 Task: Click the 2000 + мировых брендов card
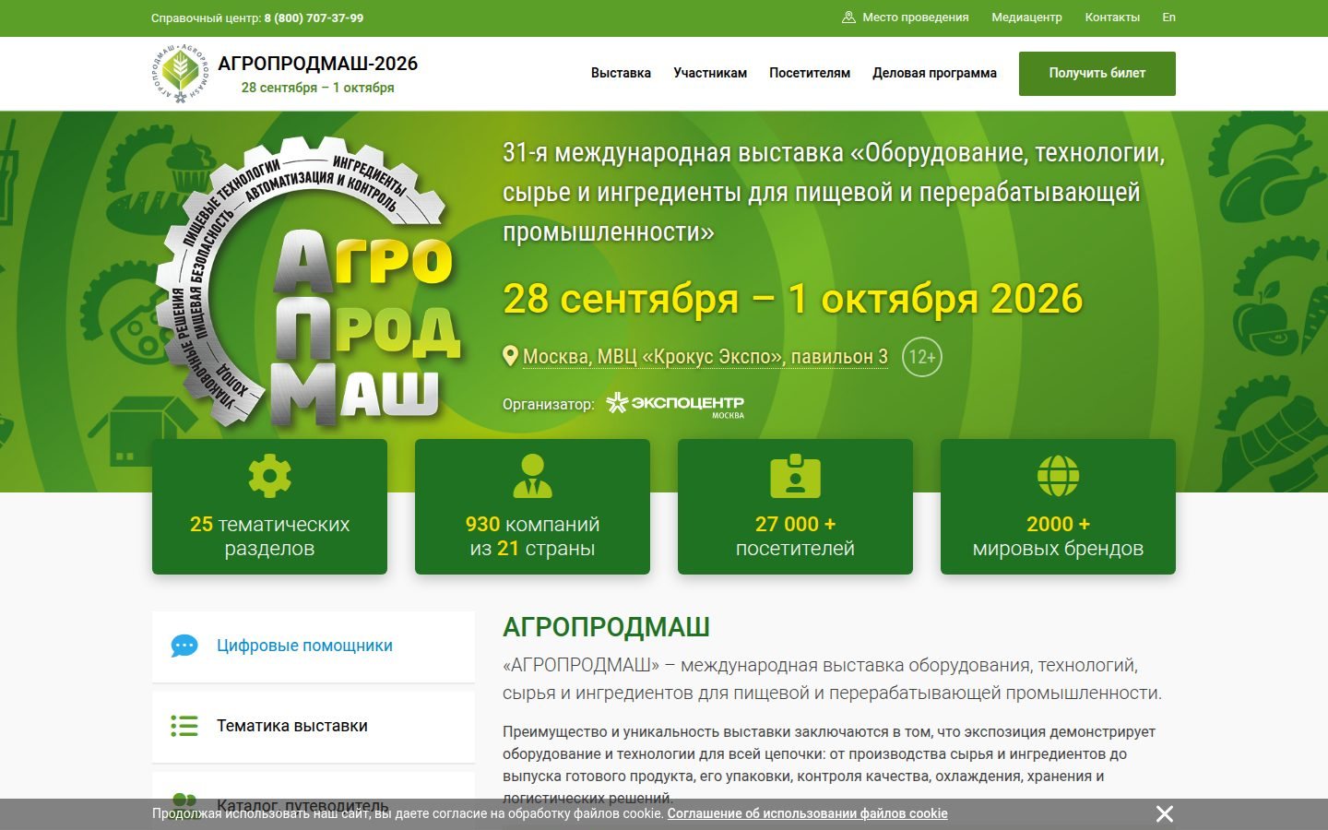(1058, 506)
